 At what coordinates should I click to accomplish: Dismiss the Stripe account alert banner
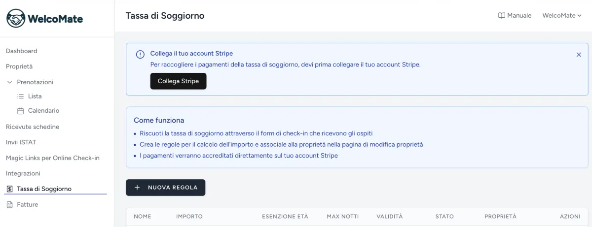pos(579,55)
